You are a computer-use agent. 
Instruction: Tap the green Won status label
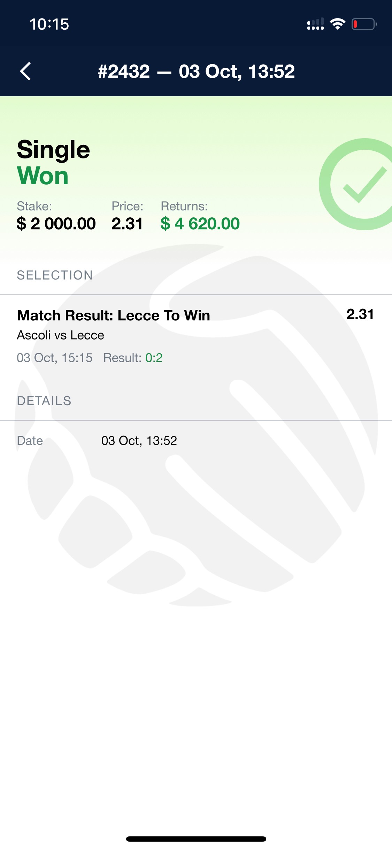coord(43,176)
